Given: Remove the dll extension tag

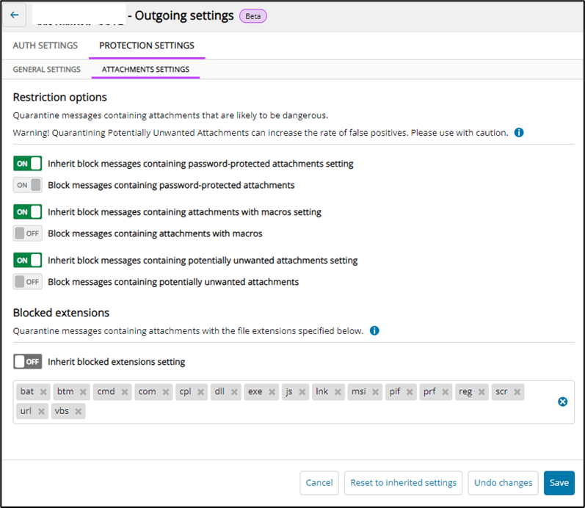Looking at the screenshot, I should (234, 392).
